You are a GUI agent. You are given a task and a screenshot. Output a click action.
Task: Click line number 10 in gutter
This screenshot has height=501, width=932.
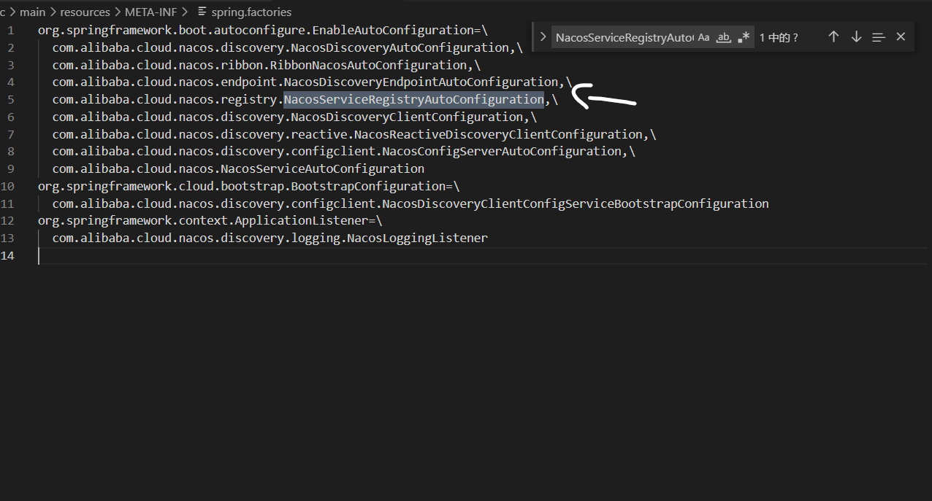tap(7, 186)
